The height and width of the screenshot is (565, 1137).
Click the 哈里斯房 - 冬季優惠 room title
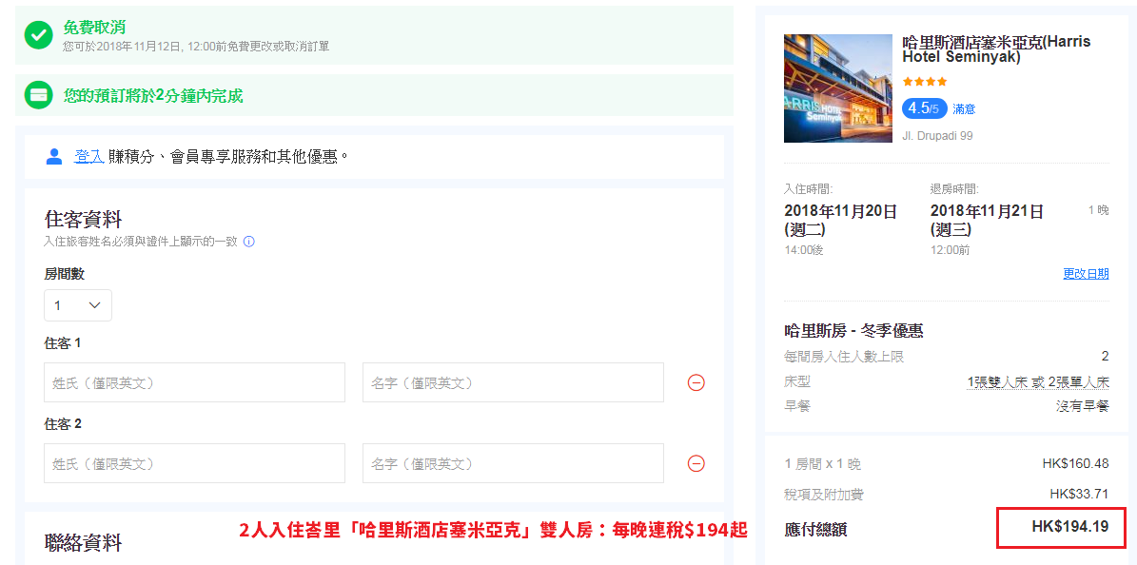tap(853, 331)
